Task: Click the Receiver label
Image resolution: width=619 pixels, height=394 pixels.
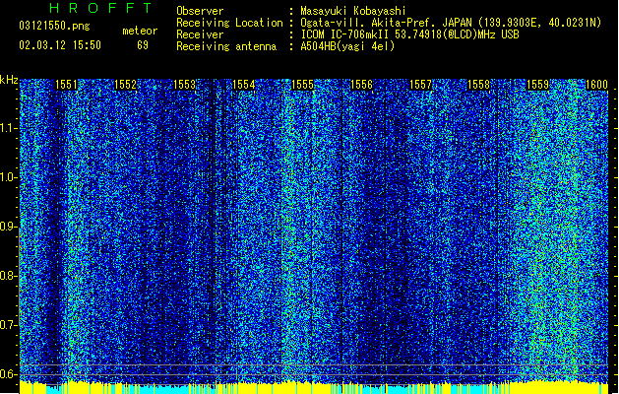Action: tap(200, 34)
